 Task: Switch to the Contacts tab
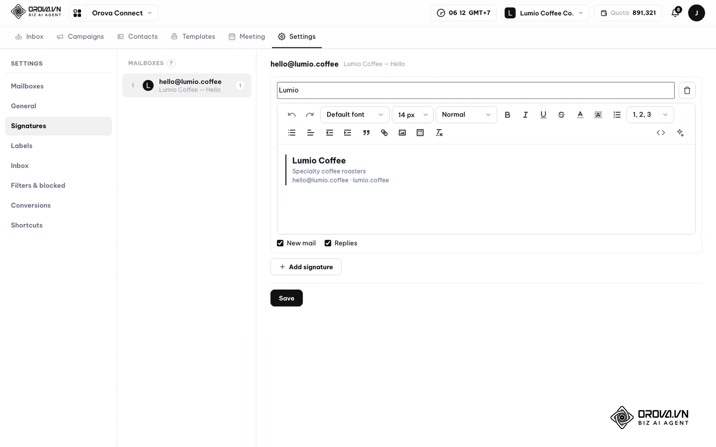pos(137,37)
